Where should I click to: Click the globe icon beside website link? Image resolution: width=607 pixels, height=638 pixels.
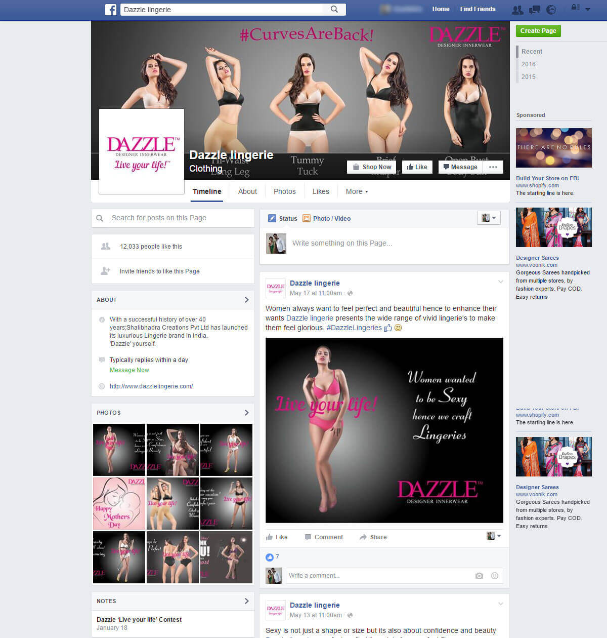point(102,386)
